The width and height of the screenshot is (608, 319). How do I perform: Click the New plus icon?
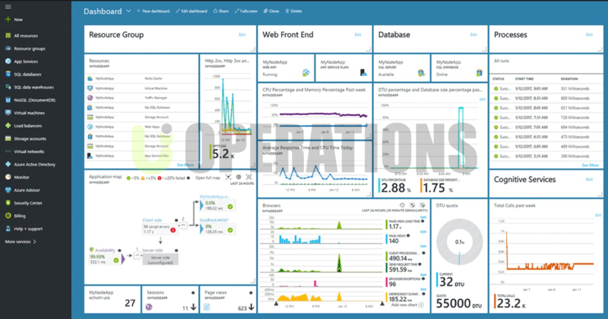8,20
